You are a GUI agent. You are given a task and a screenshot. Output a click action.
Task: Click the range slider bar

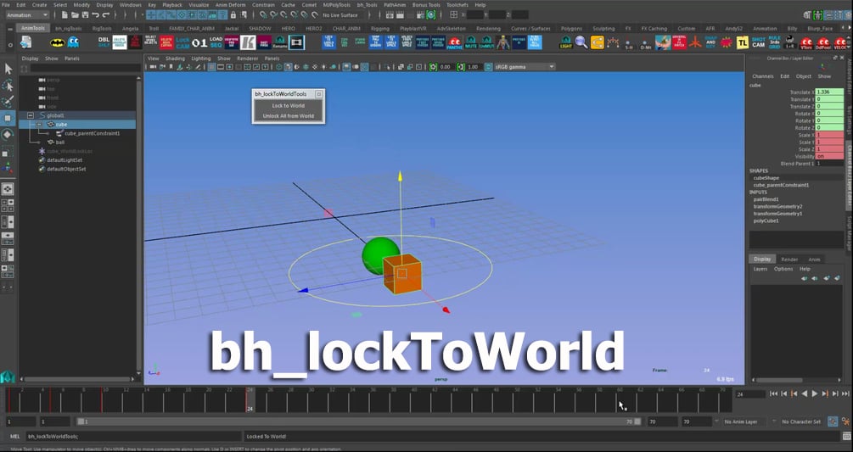(x=358, y=421)
